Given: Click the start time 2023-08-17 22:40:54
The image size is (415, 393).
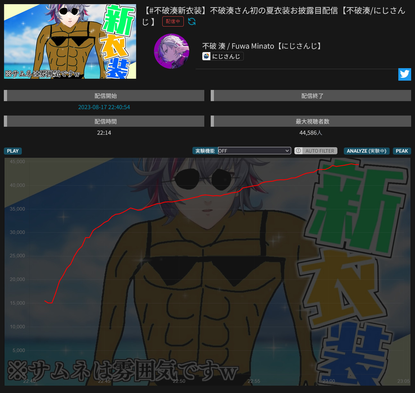Looking at the screenshot, I should [104, 107].
